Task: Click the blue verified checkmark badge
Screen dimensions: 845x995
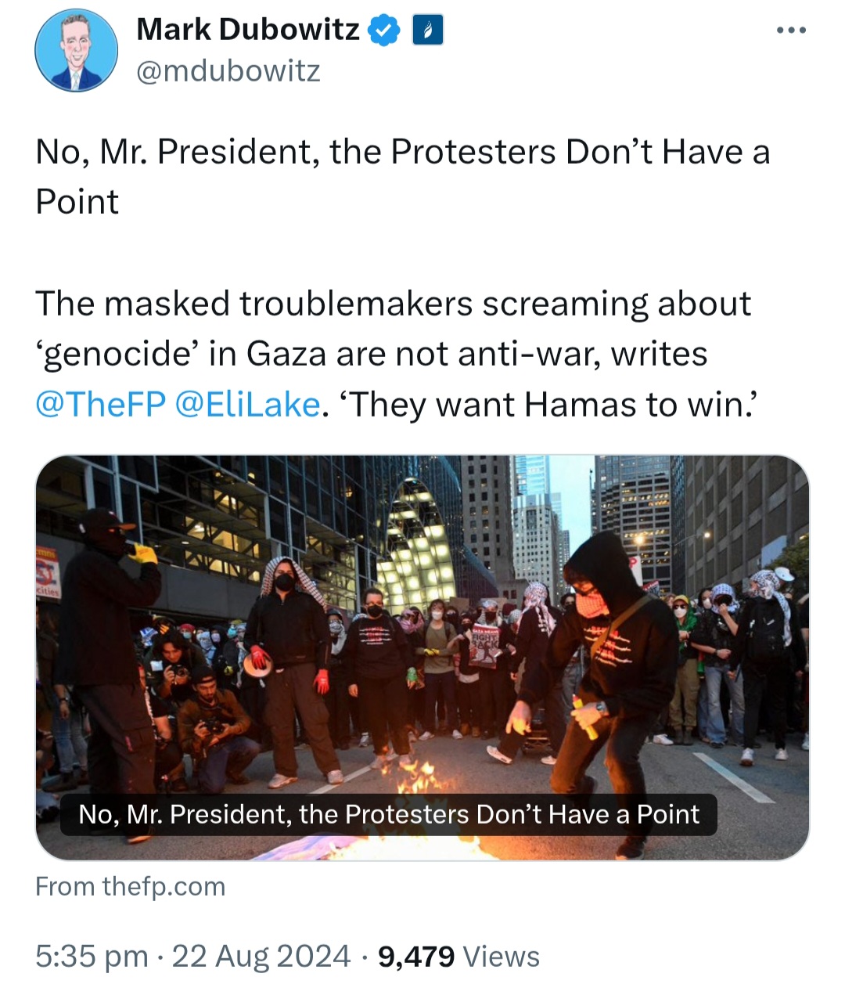Action: (384, 31)
